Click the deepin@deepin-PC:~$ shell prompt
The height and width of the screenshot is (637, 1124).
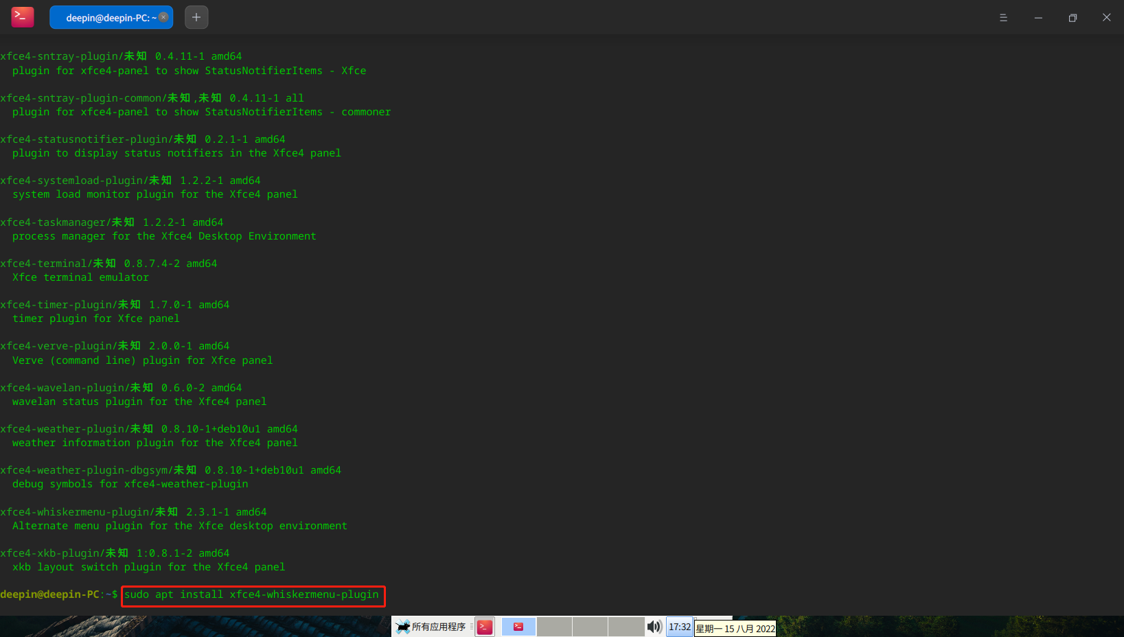tap(59, 594)
